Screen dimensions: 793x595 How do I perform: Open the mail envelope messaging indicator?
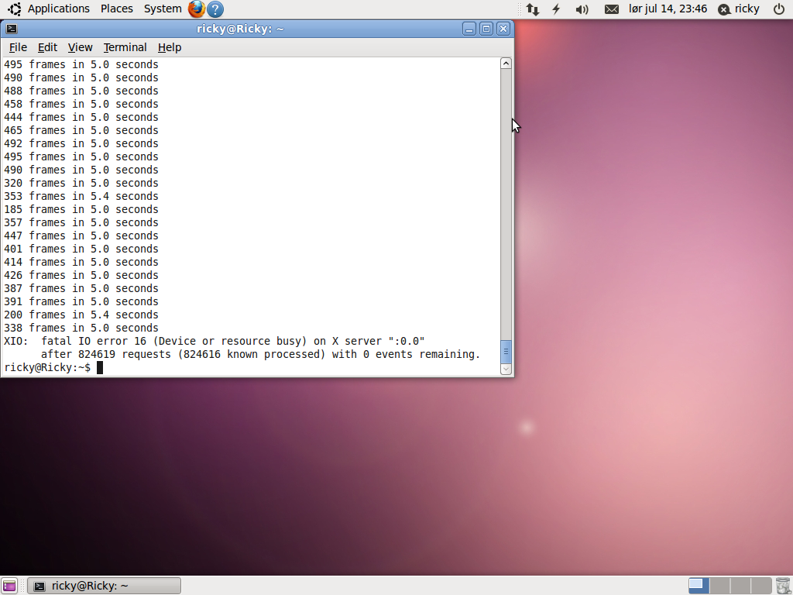(612, 9)
